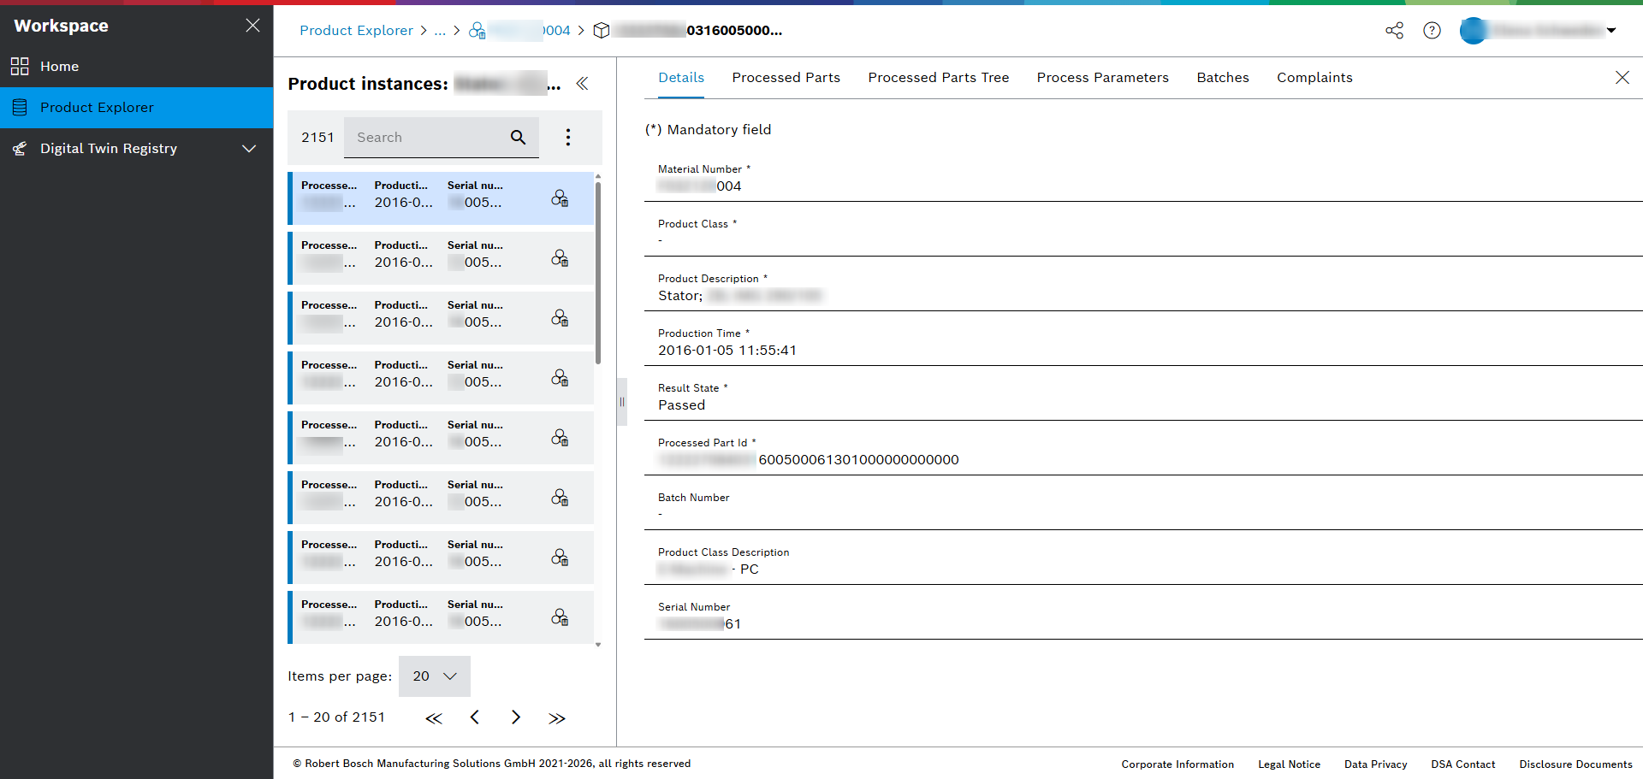Screen dimensions: 1643x779
Task: Expand the collapsed breadcrumb ellipsis
Action: pos(440,31)
